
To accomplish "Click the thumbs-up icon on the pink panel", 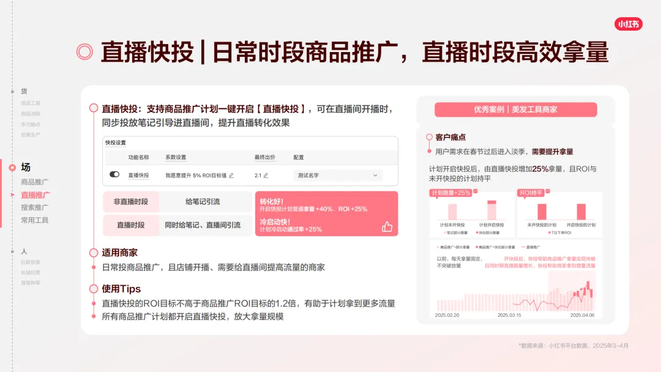I will (x=387, y=227).
